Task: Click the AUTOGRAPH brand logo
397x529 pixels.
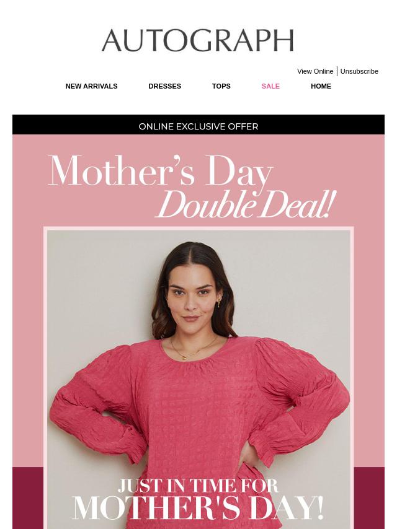Action: click(x=198, y=40)
